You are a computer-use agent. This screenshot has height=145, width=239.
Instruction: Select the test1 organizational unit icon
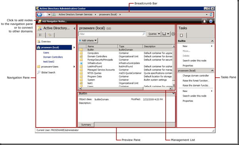point(81,83)
